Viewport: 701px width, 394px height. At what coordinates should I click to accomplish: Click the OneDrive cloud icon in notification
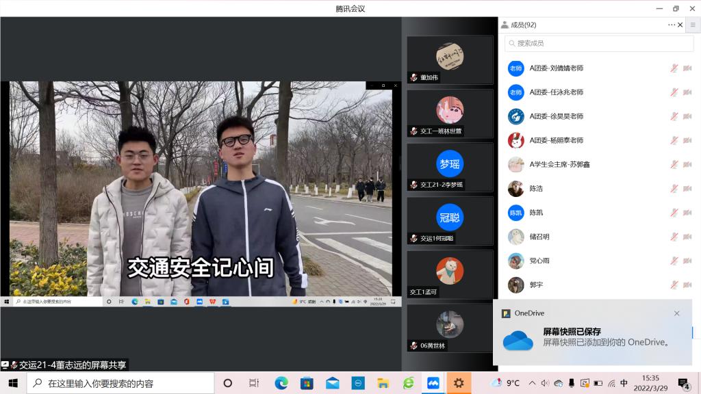click(518, 340)
